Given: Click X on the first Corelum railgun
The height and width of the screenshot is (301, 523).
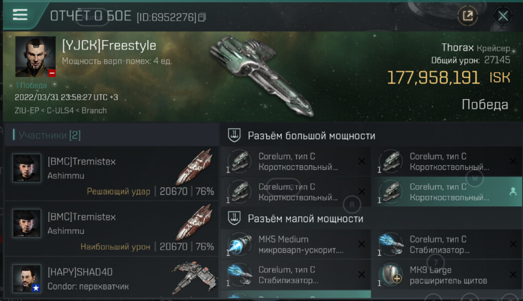Looking at the screenshot, I should click(361, 161).
